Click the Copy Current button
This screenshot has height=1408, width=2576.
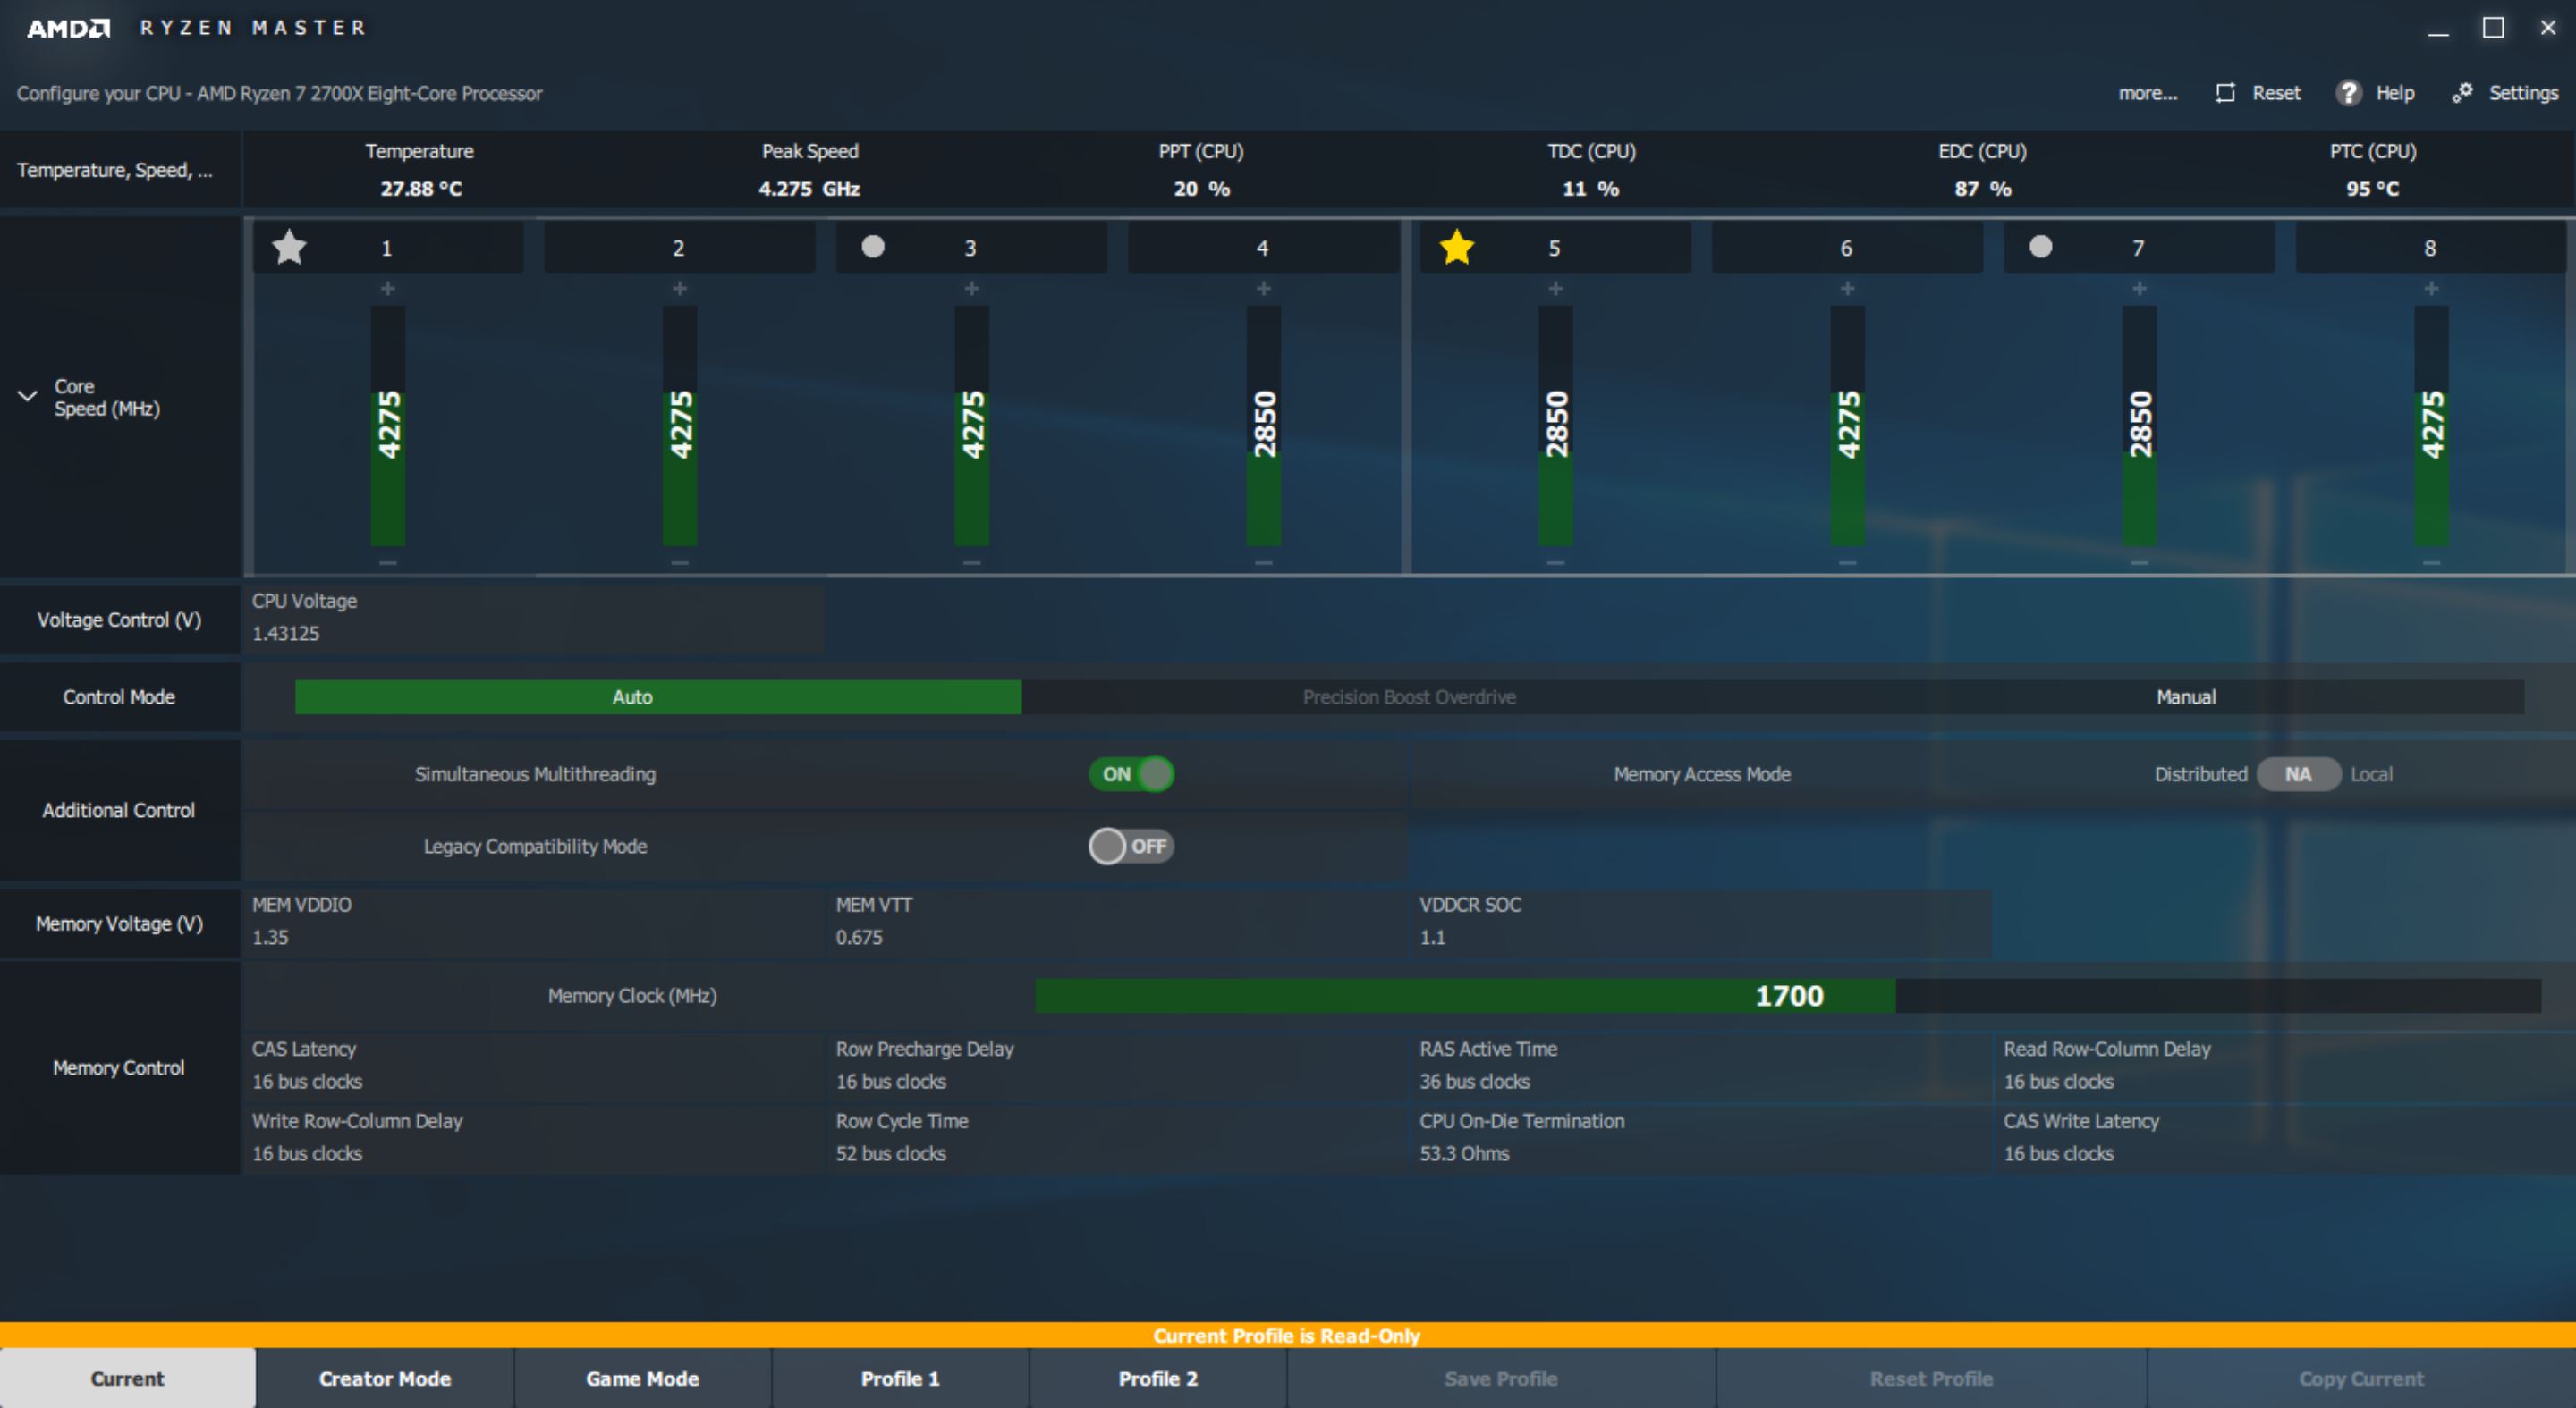coord(2360,1378)
